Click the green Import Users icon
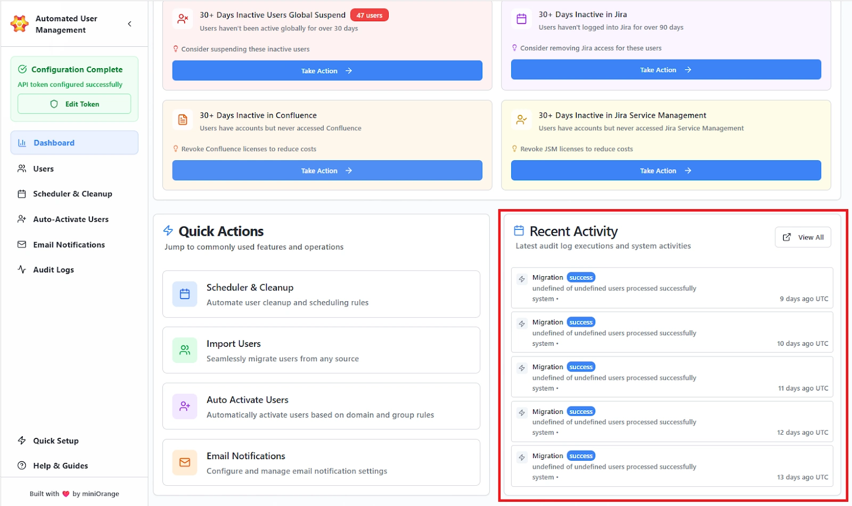 tap(184, 350)
